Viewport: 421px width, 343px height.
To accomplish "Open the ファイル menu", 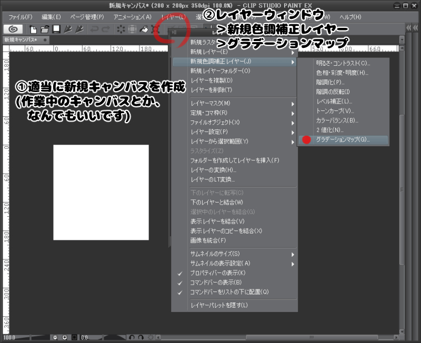I will (20, 17).
